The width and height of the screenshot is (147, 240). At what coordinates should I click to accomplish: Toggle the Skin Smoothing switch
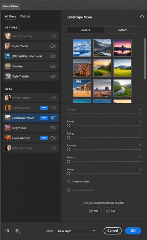point(53,36)
